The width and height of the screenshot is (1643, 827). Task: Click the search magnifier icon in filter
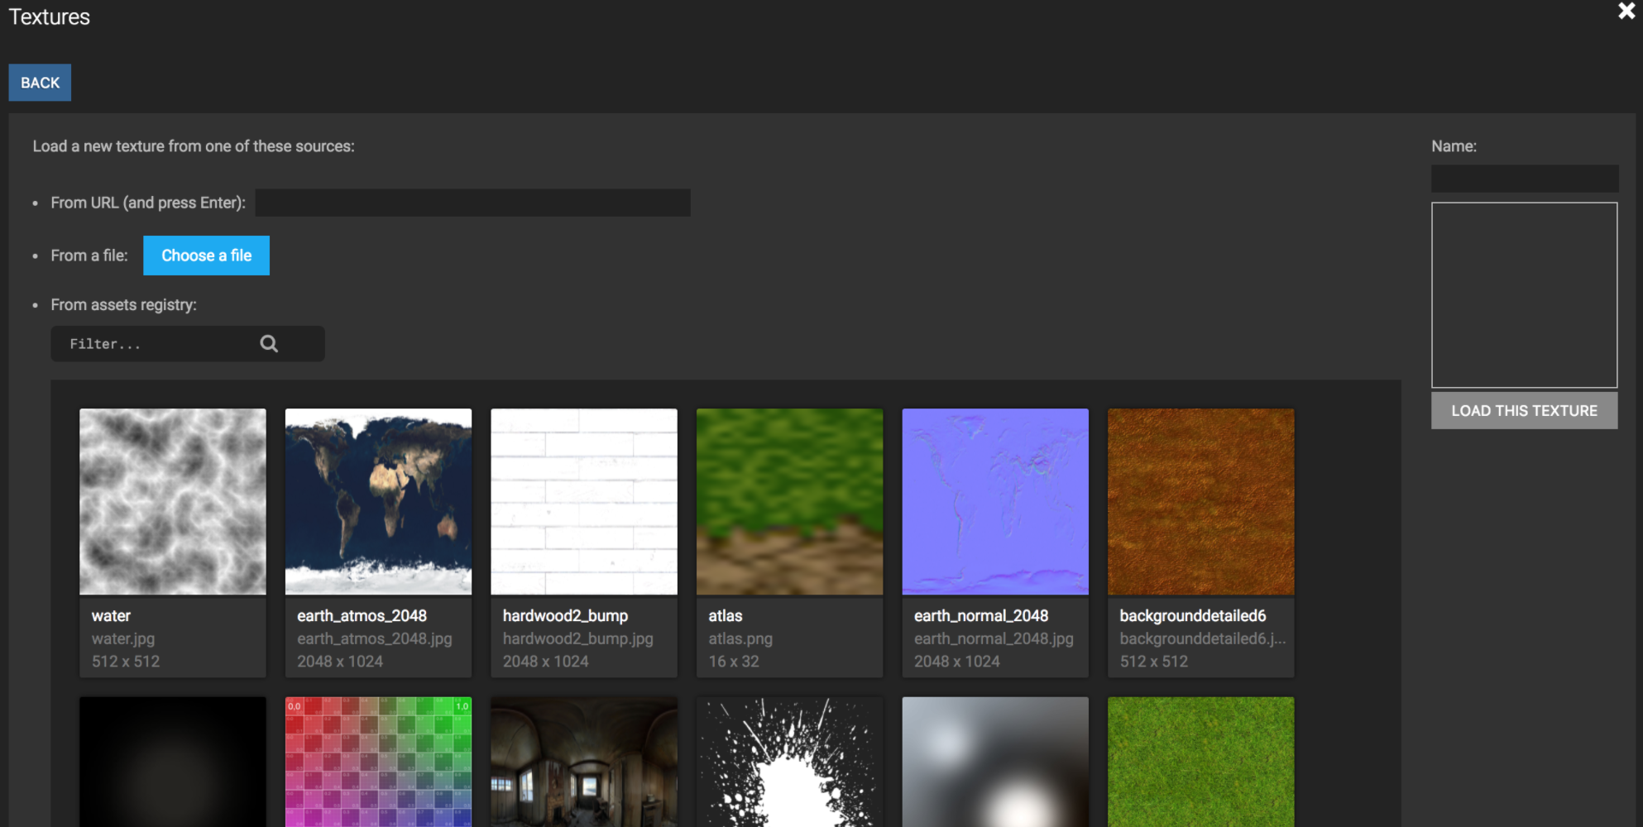pos(269,344)
